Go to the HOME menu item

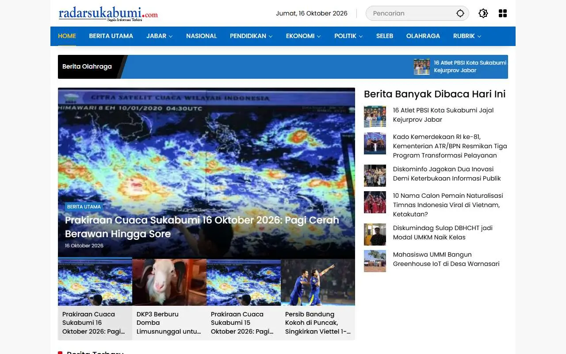click(67, 36)
